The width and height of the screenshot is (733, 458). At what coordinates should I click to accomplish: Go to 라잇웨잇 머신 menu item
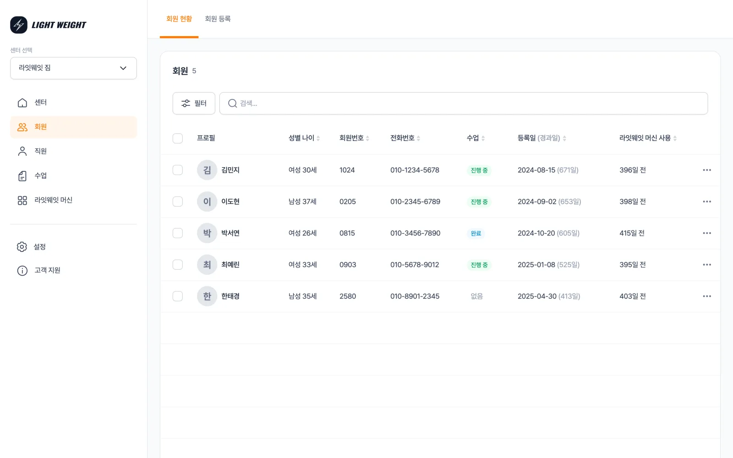point(73,200)
